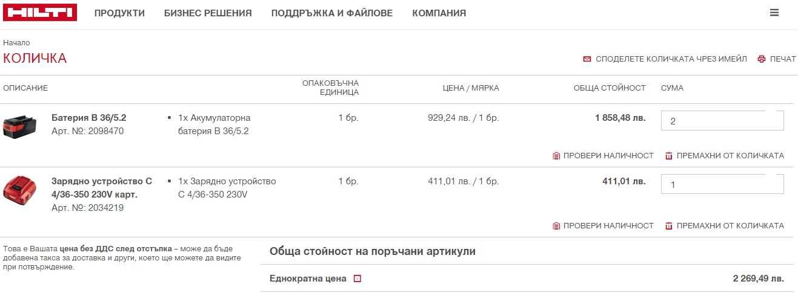Click the printer icon
798x293 pixels.
tap(761, 59)
